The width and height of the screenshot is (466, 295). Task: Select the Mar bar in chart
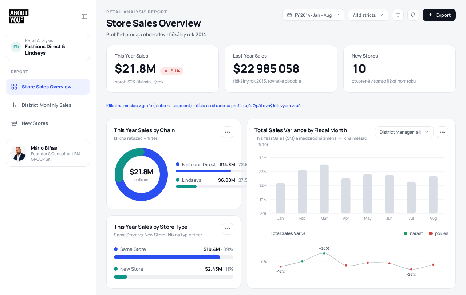pyautogui.click(x=324, y=189)
